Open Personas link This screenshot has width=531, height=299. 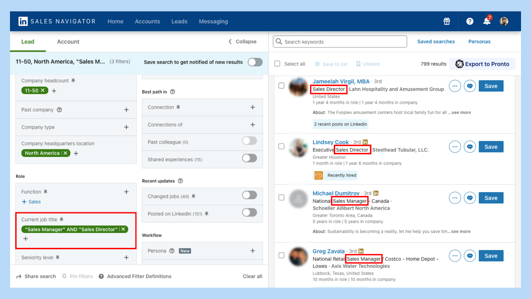click(x=479, y=42)
